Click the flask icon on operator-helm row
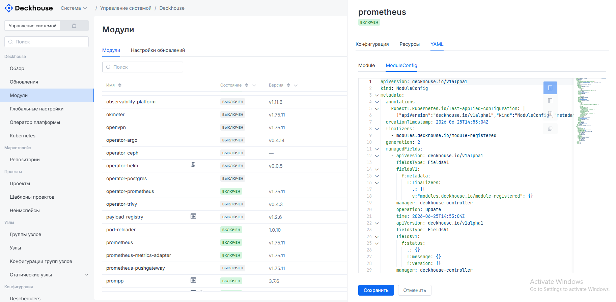Screen dimensions: 616x302 [193, 165]
